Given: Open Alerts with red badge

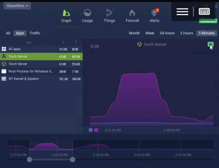Looking at the screenshot, I should [x=154, y=13].
